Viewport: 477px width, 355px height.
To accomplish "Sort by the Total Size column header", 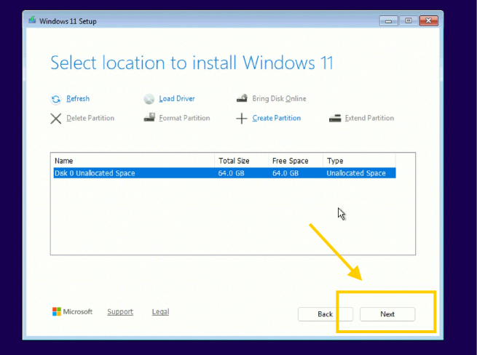I will point(242,161).
